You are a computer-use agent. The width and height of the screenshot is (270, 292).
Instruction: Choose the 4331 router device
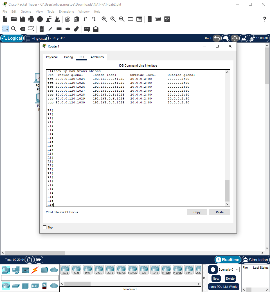click(x=65, y=270)
